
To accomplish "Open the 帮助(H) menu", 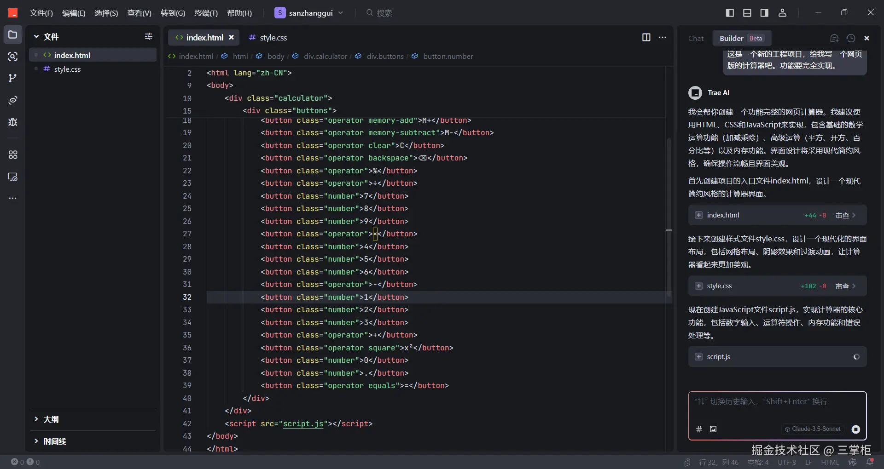I will pos(239,13).
